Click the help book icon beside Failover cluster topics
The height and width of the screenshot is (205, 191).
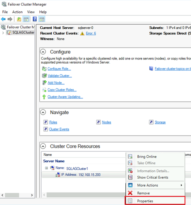click(x=151, y=69)
